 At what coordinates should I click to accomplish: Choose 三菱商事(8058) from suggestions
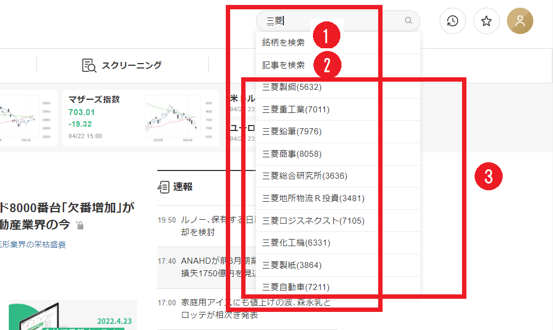(338, 154)
